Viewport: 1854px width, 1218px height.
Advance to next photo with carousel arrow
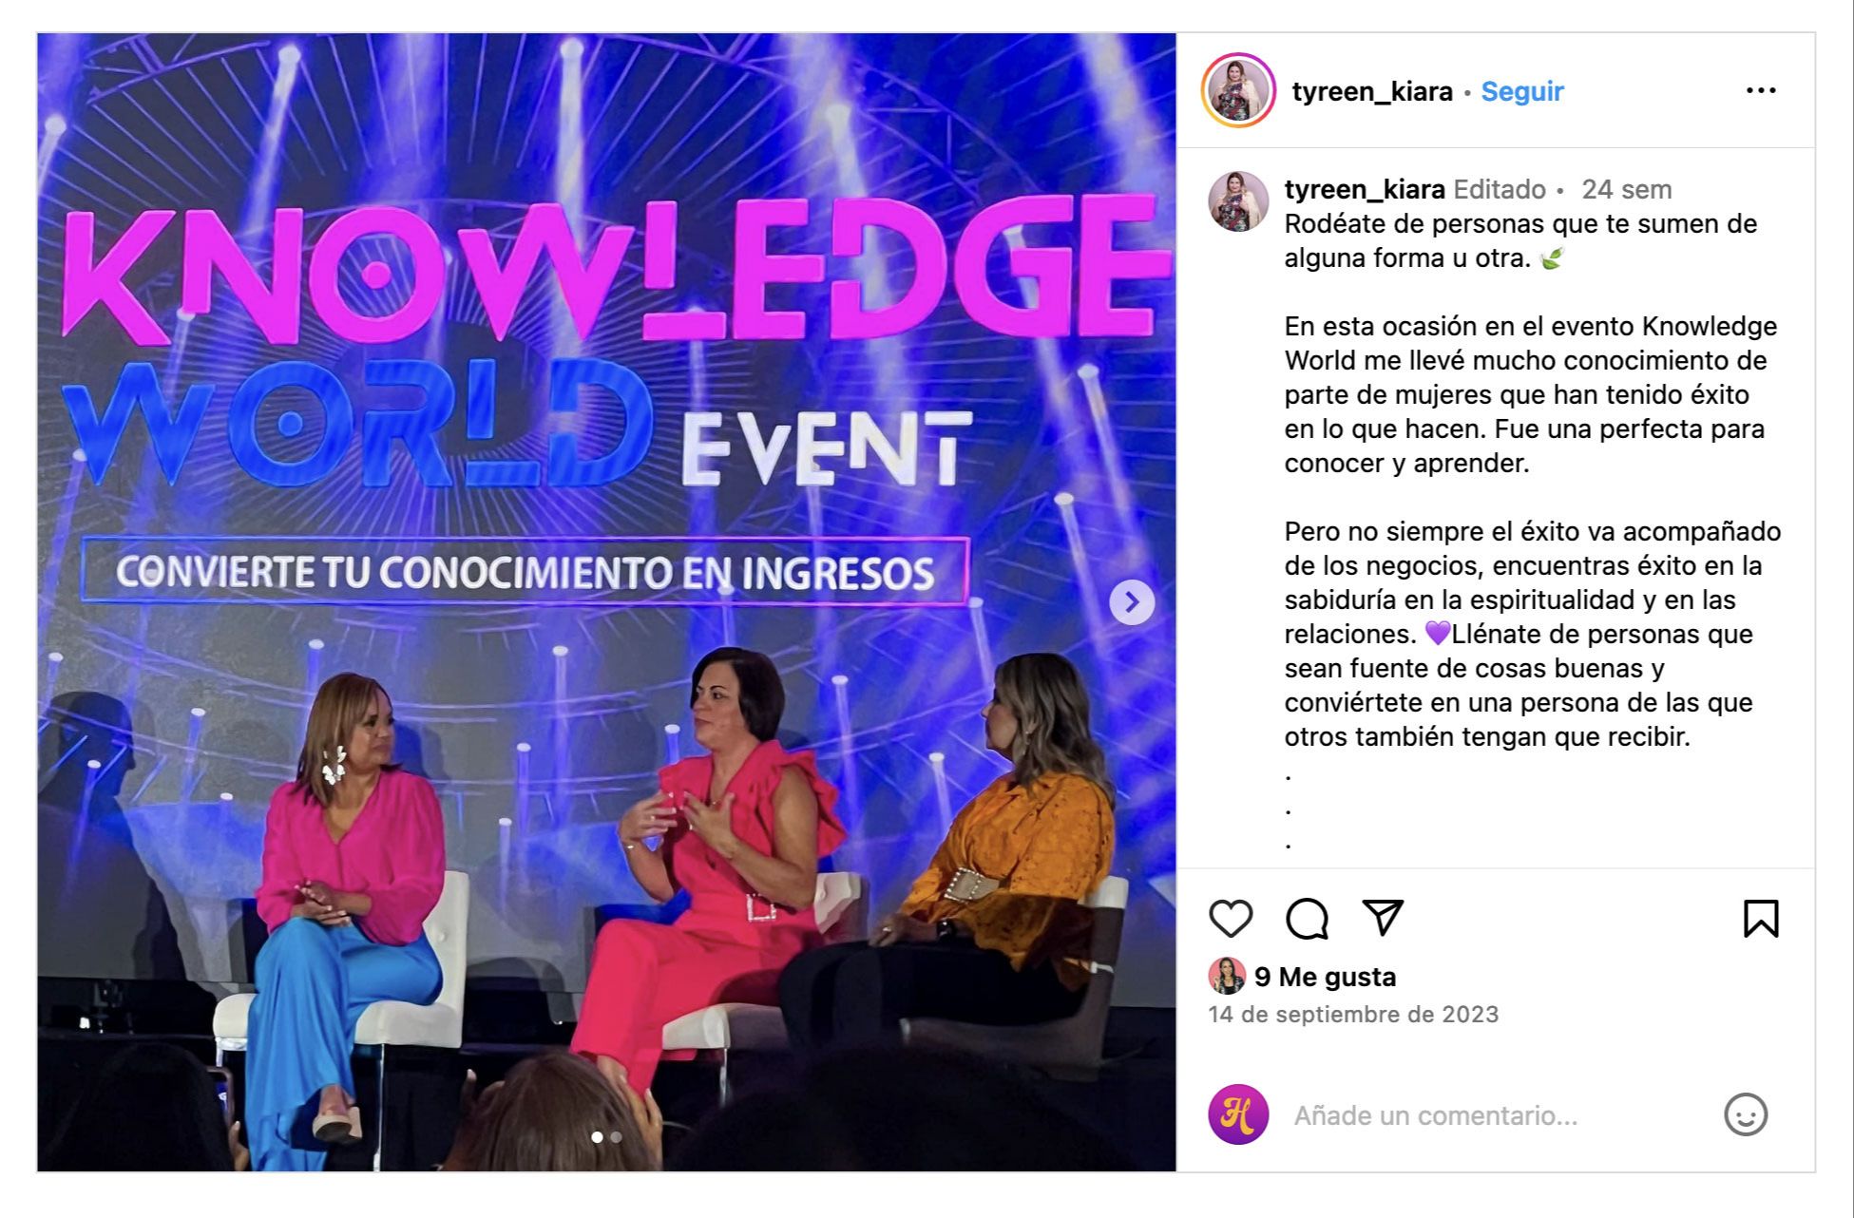1132,602
